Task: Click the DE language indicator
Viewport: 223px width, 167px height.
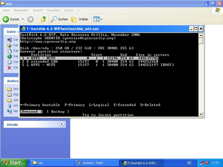Action: [189, 163]
